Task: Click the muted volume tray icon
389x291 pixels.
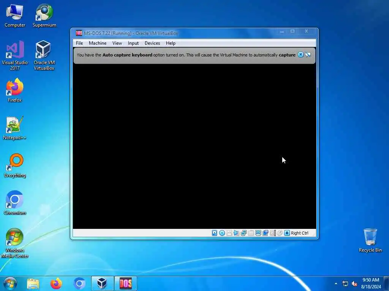Action: point(354,283)
